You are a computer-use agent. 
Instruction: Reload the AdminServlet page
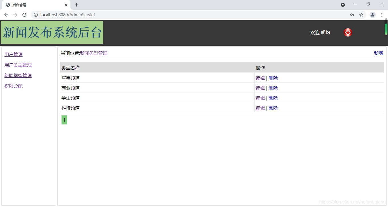pyautogui.click(x=24, y=15)
